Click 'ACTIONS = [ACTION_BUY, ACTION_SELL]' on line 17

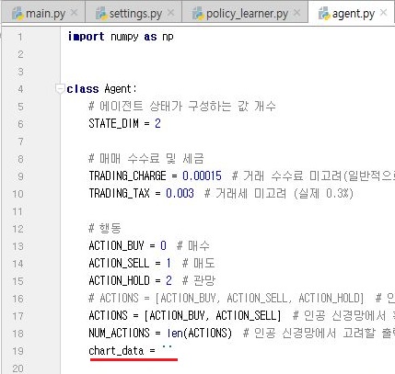click(185, 315)
